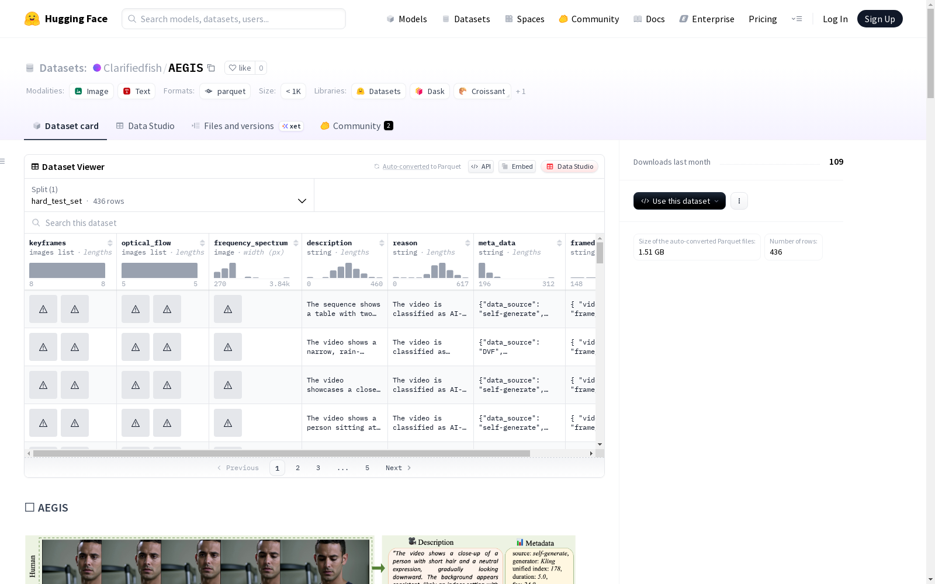Filter by the Text modality tag
The width and height of the screenshot is (935, 584).
[137, 91]
